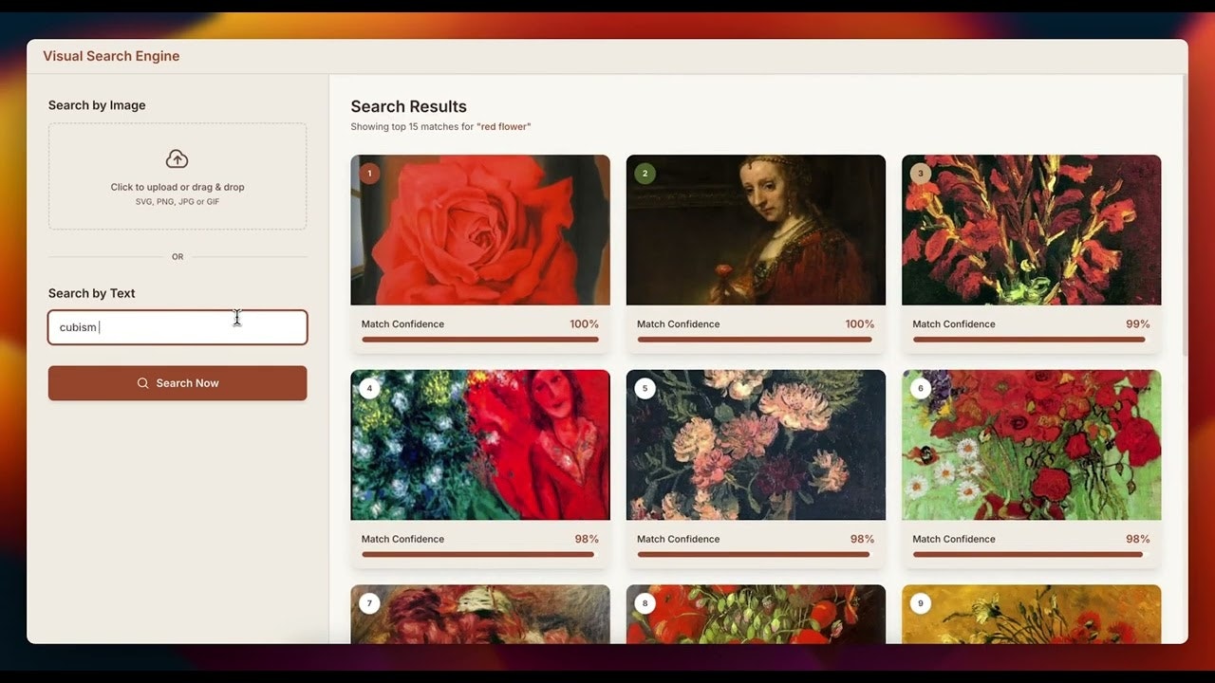The width and height of the screenshot is (1215, 683).
Task: Open the red rose painting result
Action: pos(480,231)
